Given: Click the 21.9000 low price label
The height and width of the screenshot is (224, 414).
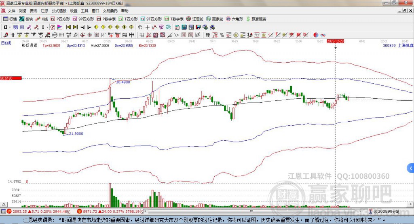Looking at the screenshot, I should tap(76, 134).
